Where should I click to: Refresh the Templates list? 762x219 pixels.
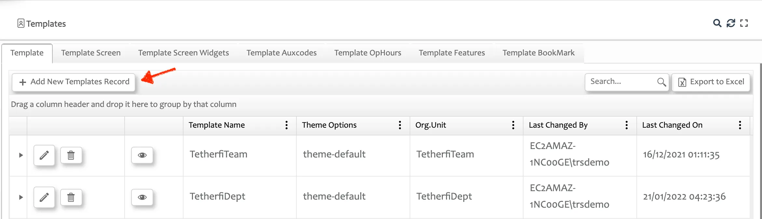click(x=731, y=23)
